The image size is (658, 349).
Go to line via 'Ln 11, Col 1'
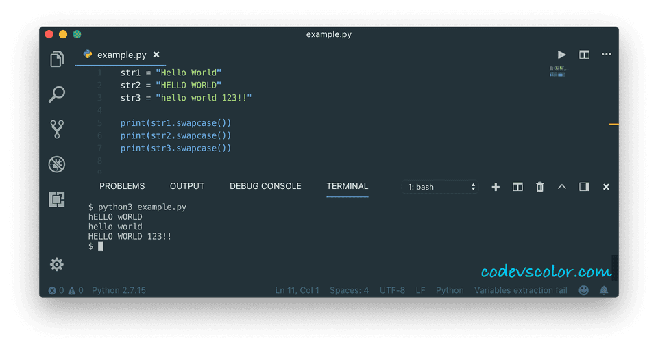pos(297,290)
